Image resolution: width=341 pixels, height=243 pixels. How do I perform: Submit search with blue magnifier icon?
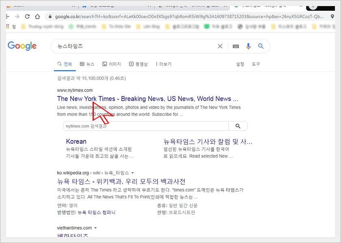point(261,46)
